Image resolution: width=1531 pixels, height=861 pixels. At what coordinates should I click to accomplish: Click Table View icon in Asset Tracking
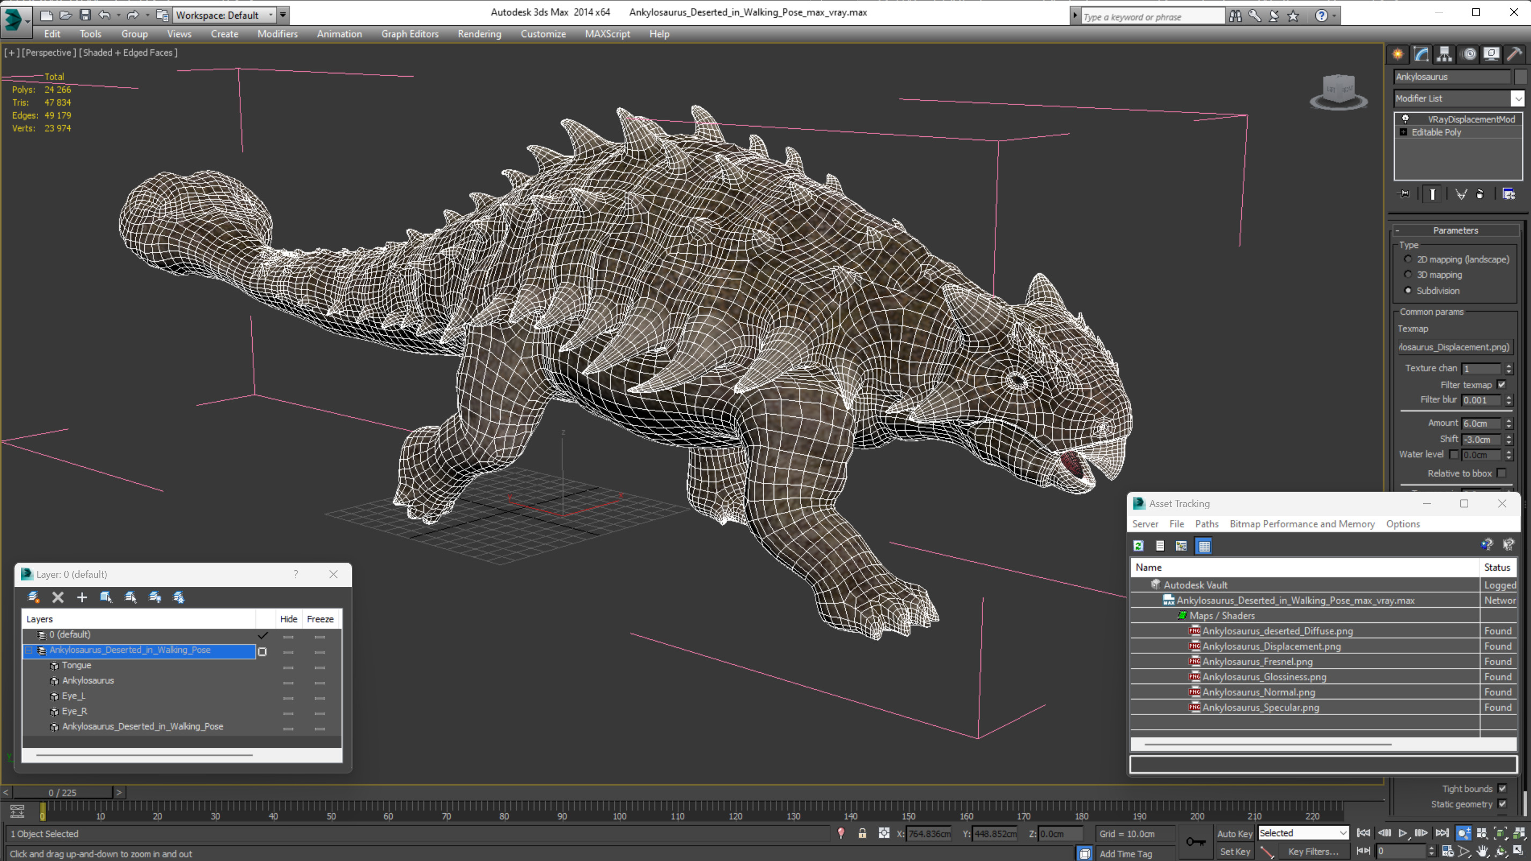[1204, 546]
